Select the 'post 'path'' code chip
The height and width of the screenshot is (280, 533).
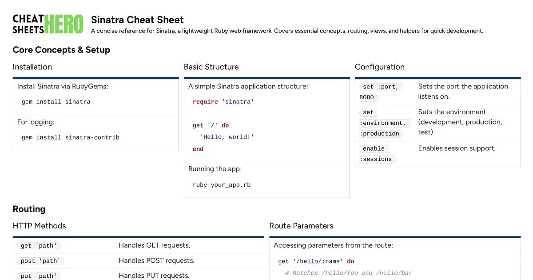coord(40,261)
